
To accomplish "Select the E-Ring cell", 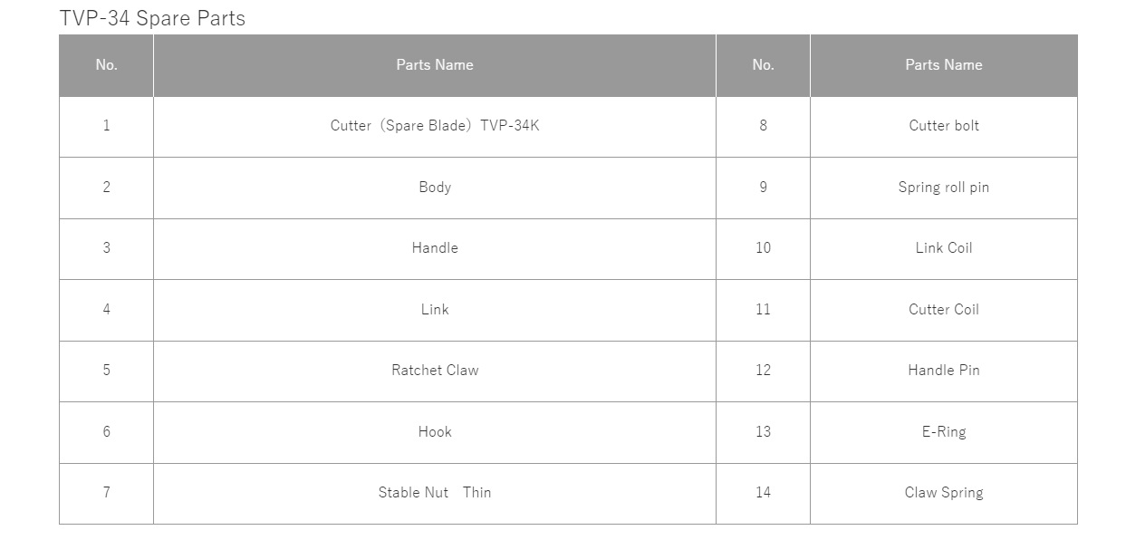I will [x=944, y=432].
